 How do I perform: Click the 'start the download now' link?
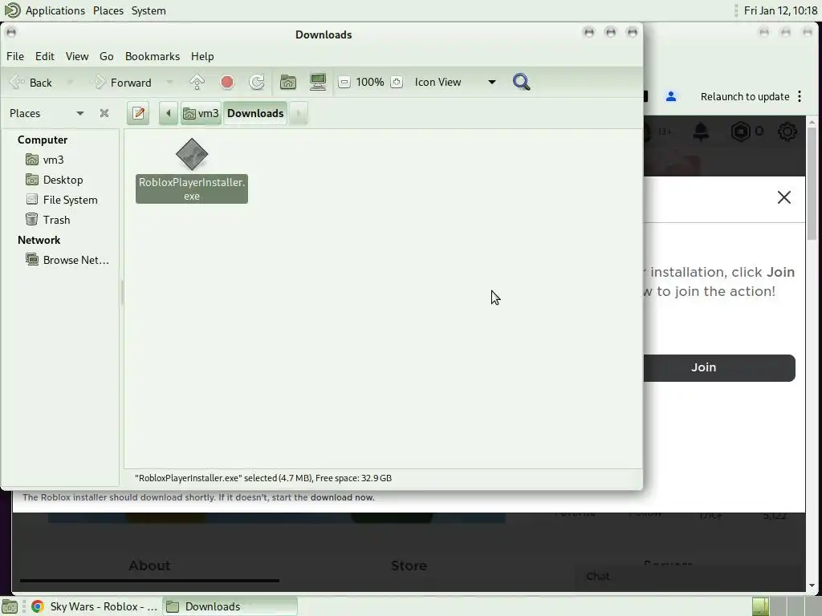click(x=342, y=497)
